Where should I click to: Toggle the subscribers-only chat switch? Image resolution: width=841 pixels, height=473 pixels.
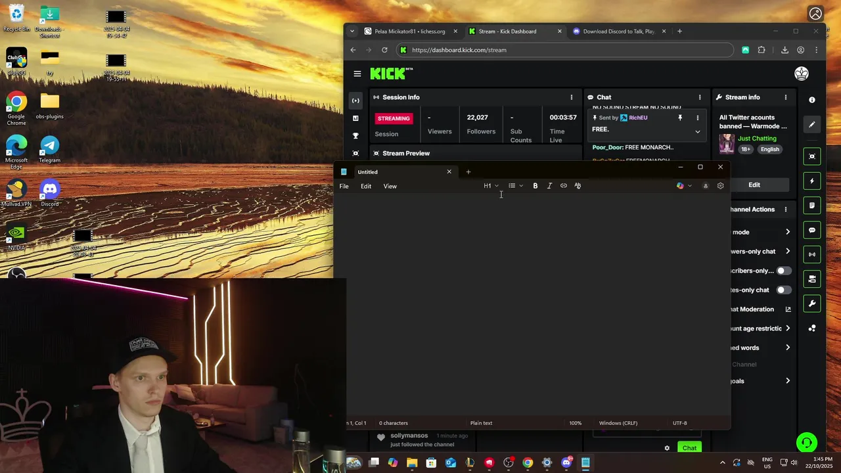[x=783, y=271]
